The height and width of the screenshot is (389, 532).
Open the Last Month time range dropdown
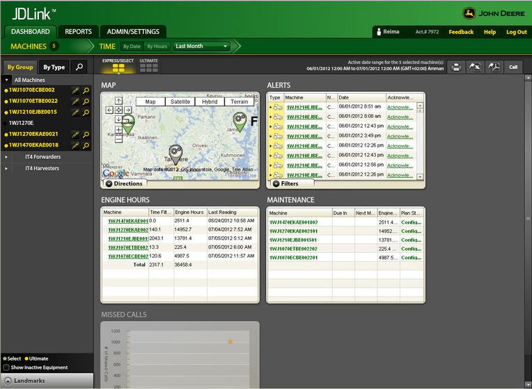pos(201,47)
